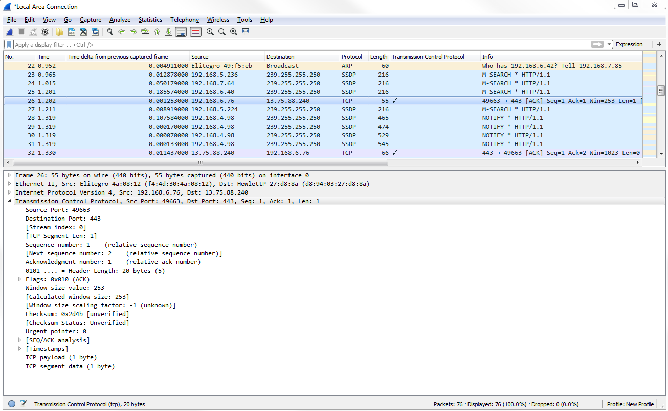Click the find packet magnifier icon
668x411 pixels.
pyautogui.click(x=109, y=32)
